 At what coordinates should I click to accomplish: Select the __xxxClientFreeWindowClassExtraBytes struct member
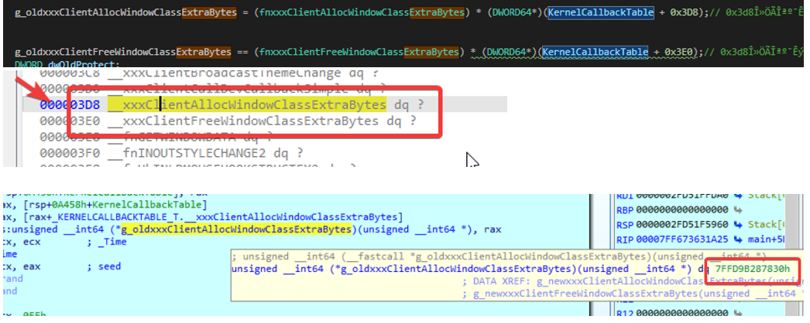(x=243, y=121)
